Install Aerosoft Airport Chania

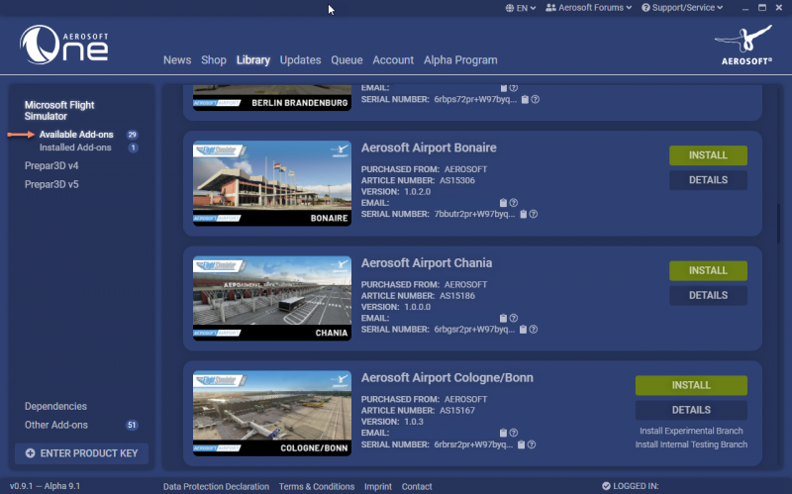(x=708, y=270)
